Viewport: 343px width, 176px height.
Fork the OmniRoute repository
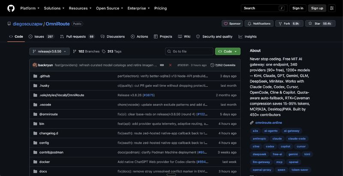pos(289,23)
